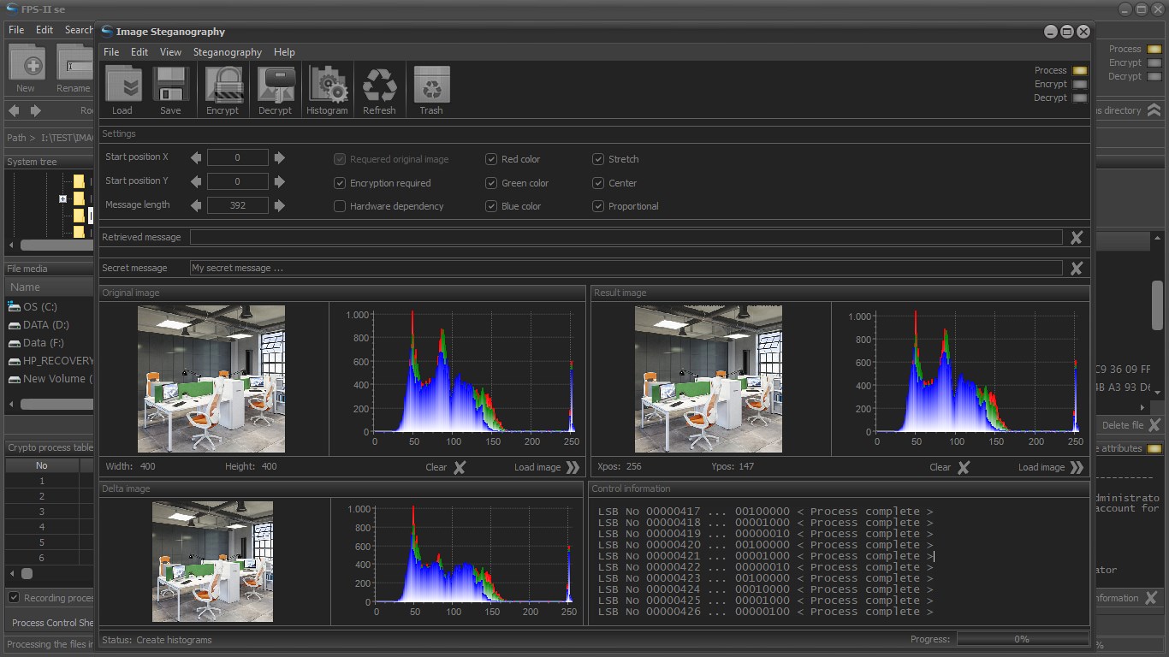This screenshot has height=657, width=1169.
Task: Click the Load toolbar icon
Action: [x=123, y=85]
